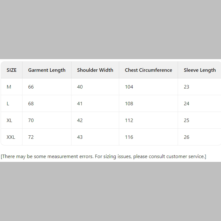Click the SIZE column header
Viewport: 221px width, 221px height.
pyautogui.click(x=11, y=70)
